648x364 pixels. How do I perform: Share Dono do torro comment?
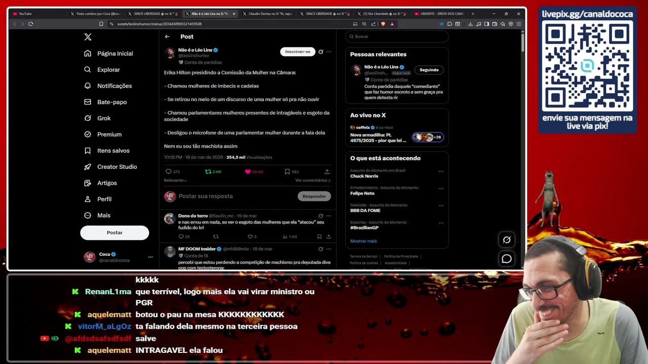pos(329,237)
